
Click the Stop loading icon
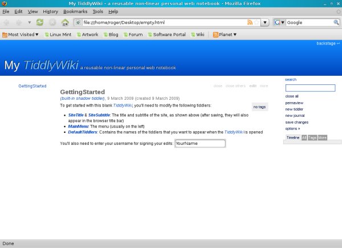pyautogui.click(x=52, y=23)
